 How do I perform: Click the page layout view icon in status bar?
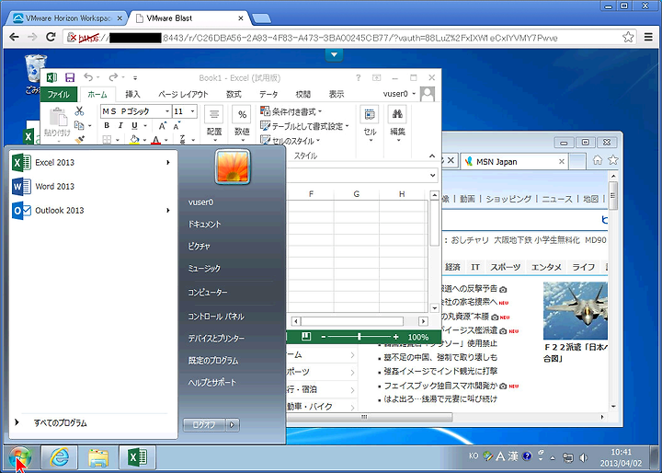306,337
